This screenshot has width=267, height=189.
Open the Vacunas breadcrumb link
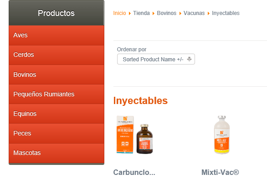(194, 13)
